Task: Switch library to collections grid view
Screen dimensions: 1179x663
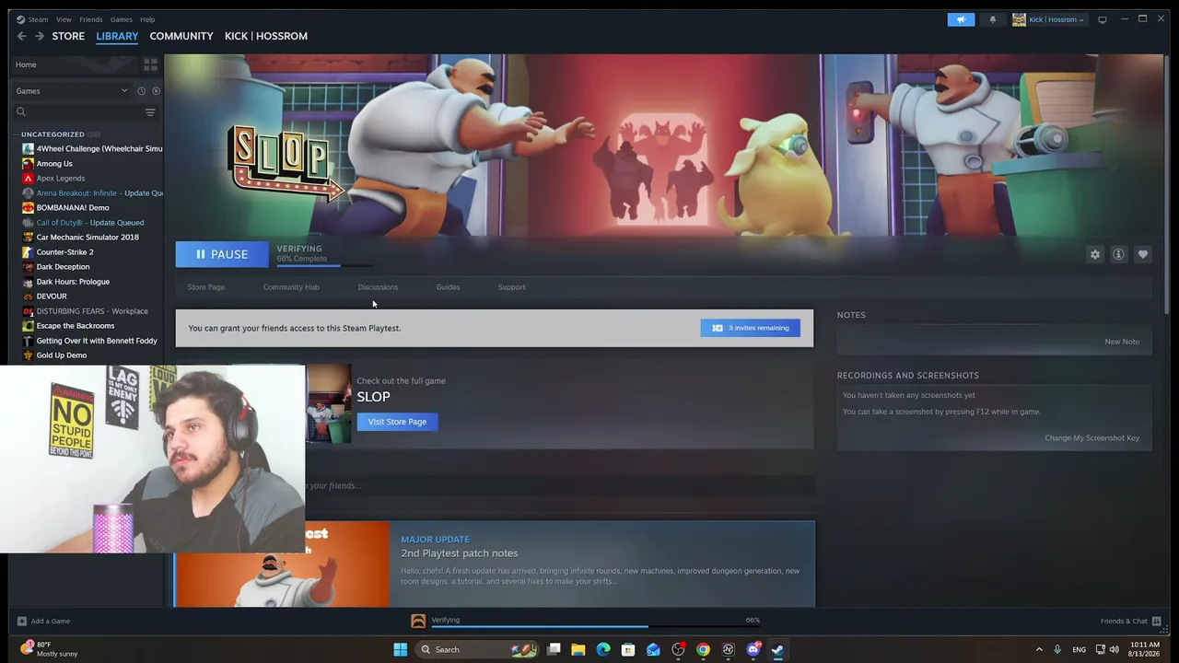Action: tap(150, 64)
